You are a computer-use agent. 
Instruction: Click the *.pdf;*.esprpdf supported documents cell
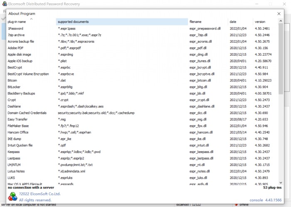69,48
